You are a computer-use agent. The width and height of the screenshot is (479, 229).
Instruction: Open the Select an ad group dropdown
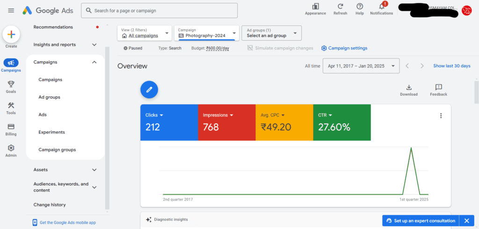[x=272, y=33]
